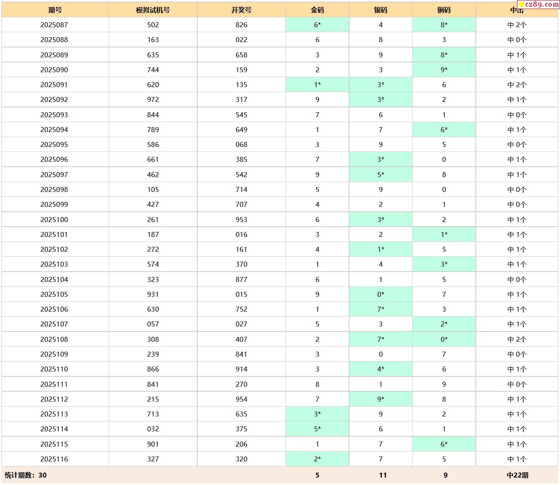The image size is (560, 485).
Task: Click the 金码 column header
Action: tap(317, 10)
